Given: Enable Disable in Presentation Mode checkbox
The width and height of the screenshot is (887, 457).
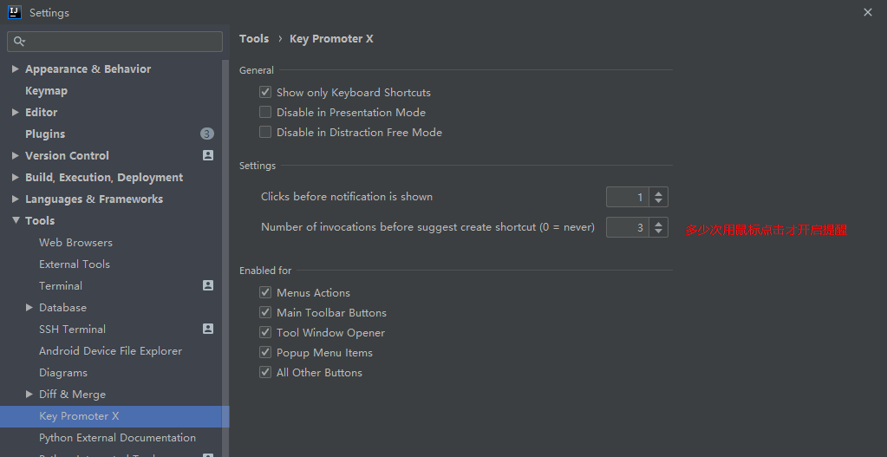Looking at the screenshot, I should coord(265,112).
